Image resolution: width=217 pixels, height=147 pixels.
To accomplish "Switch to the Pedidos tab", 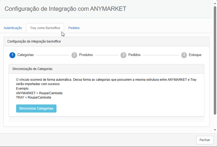I will (x=74, y=28).
